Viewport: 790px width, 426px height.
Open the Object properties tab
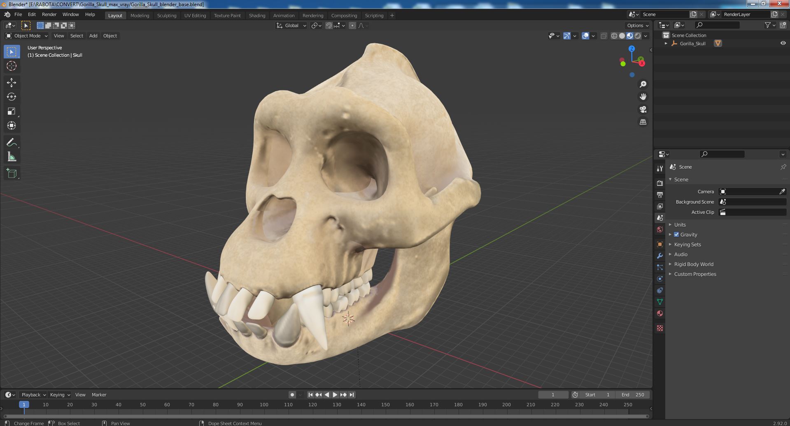(x=660, y=244)
